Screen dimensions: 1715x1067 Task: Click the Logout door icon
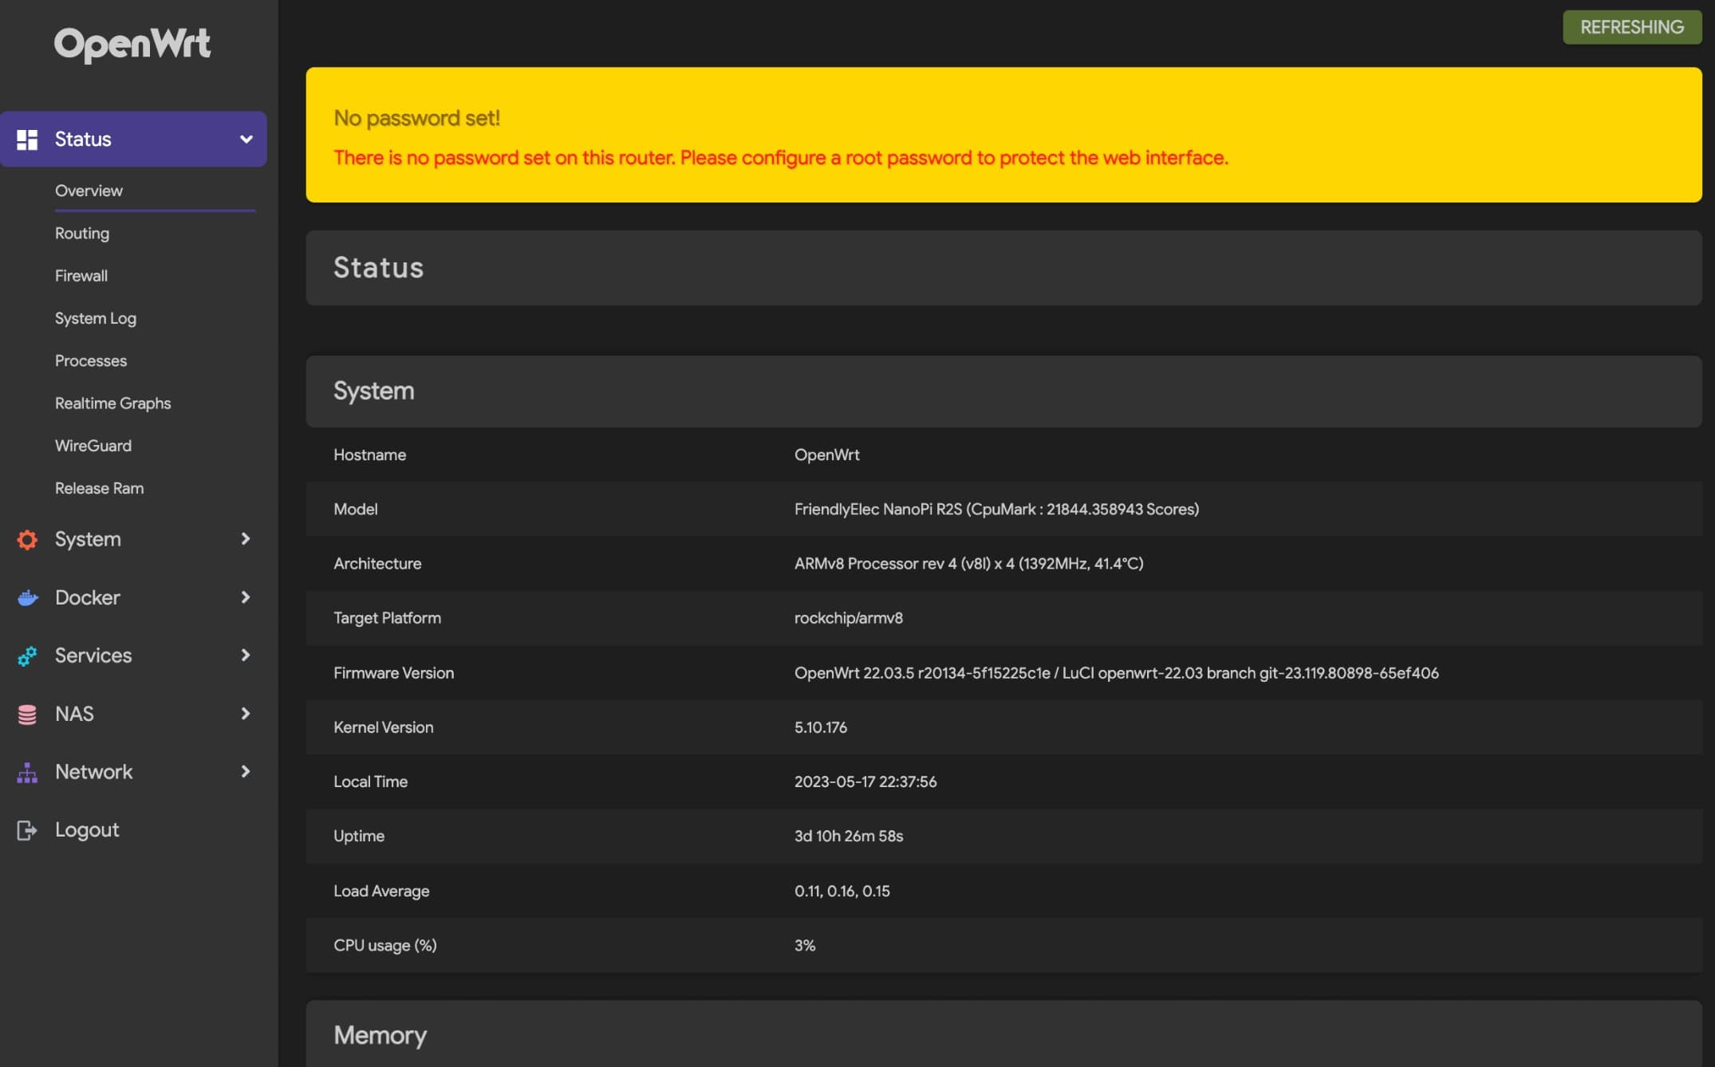click(x=27, y=830)
